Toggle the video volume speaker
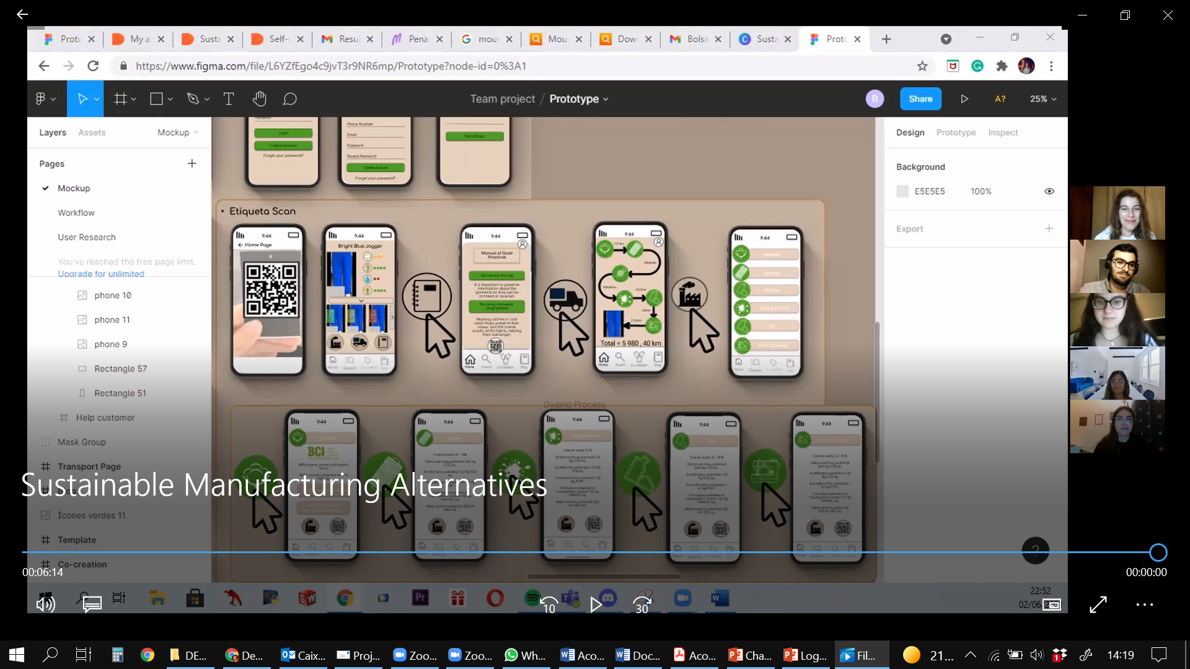The width and height of the screenshot is (1190, 669). [x=45, y=604]
